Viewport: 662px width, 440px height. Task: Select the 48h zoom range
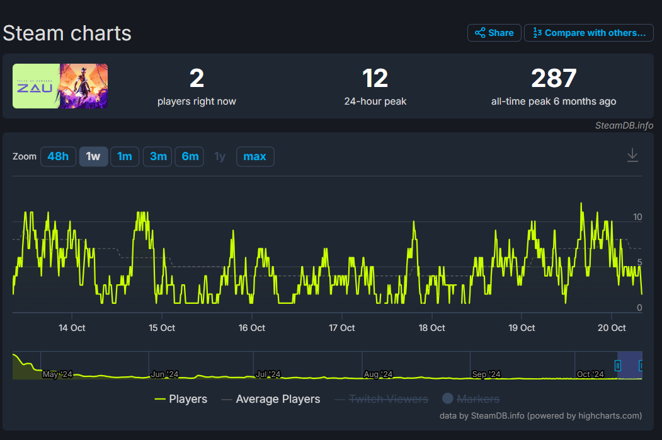(58, 156)
